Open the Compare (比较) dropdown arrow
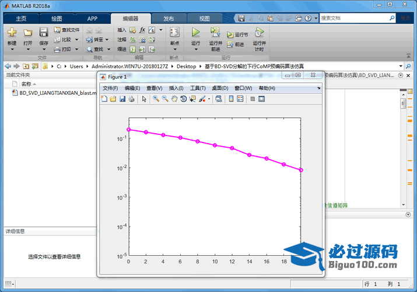This screenshot has height=292, width=417. [x=76, y=39]
